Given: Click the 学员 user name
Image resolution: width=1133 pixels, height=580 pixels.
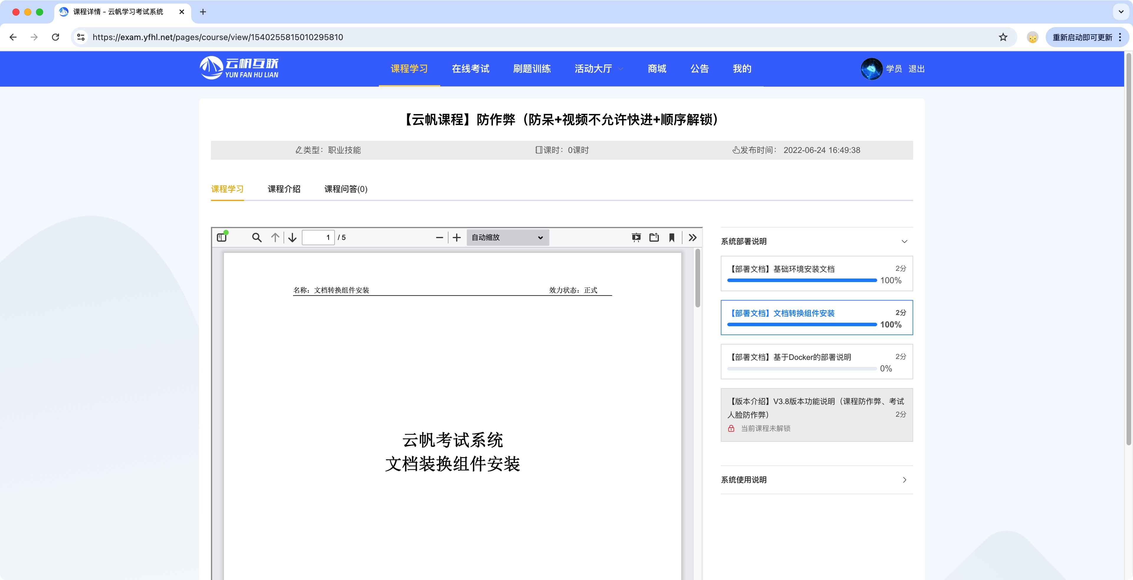Looking at the screenshot, I should pos(894,69).
